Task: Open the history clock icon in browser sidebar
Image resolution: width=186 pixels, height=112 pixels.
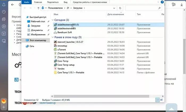Action: pos(4,12)
